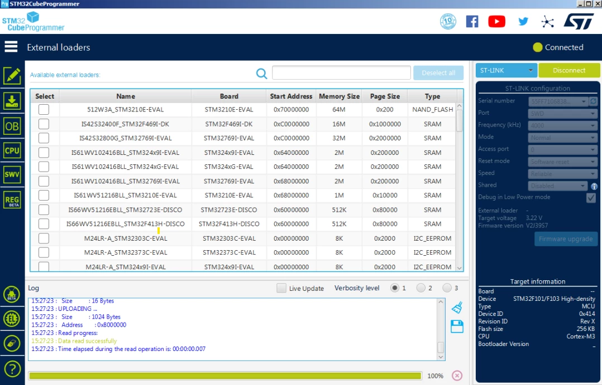The width and height of the screenshot is (602, 385).
Task: Set verbosity level to 3
Action: coord(447,287)
